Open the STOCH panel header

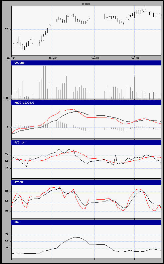[86, 183]
